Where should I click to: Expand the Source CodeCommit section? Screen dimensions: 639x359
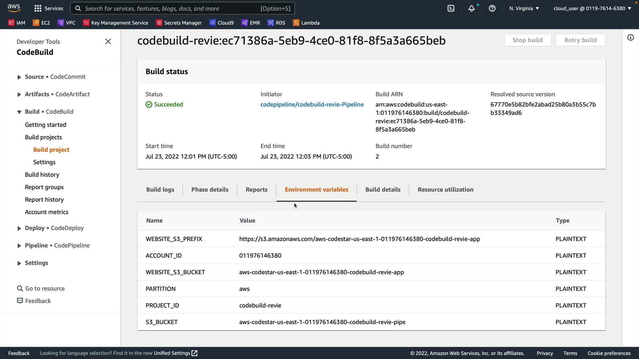pyautogui.click(x=19, y=77)
